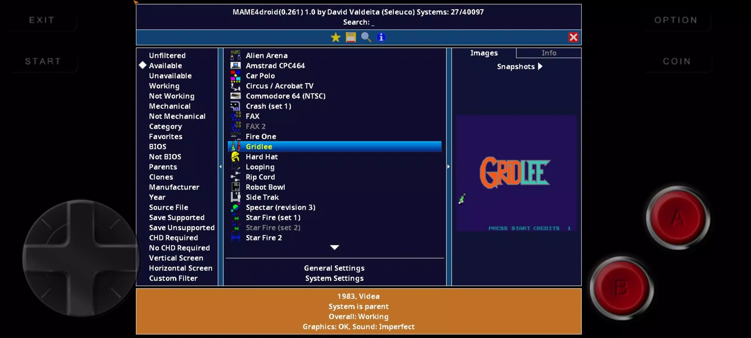This screenshot has height=338, width=751.
Task: Click General Settings button
Action: pyautogui.click(x=334, y=268)
